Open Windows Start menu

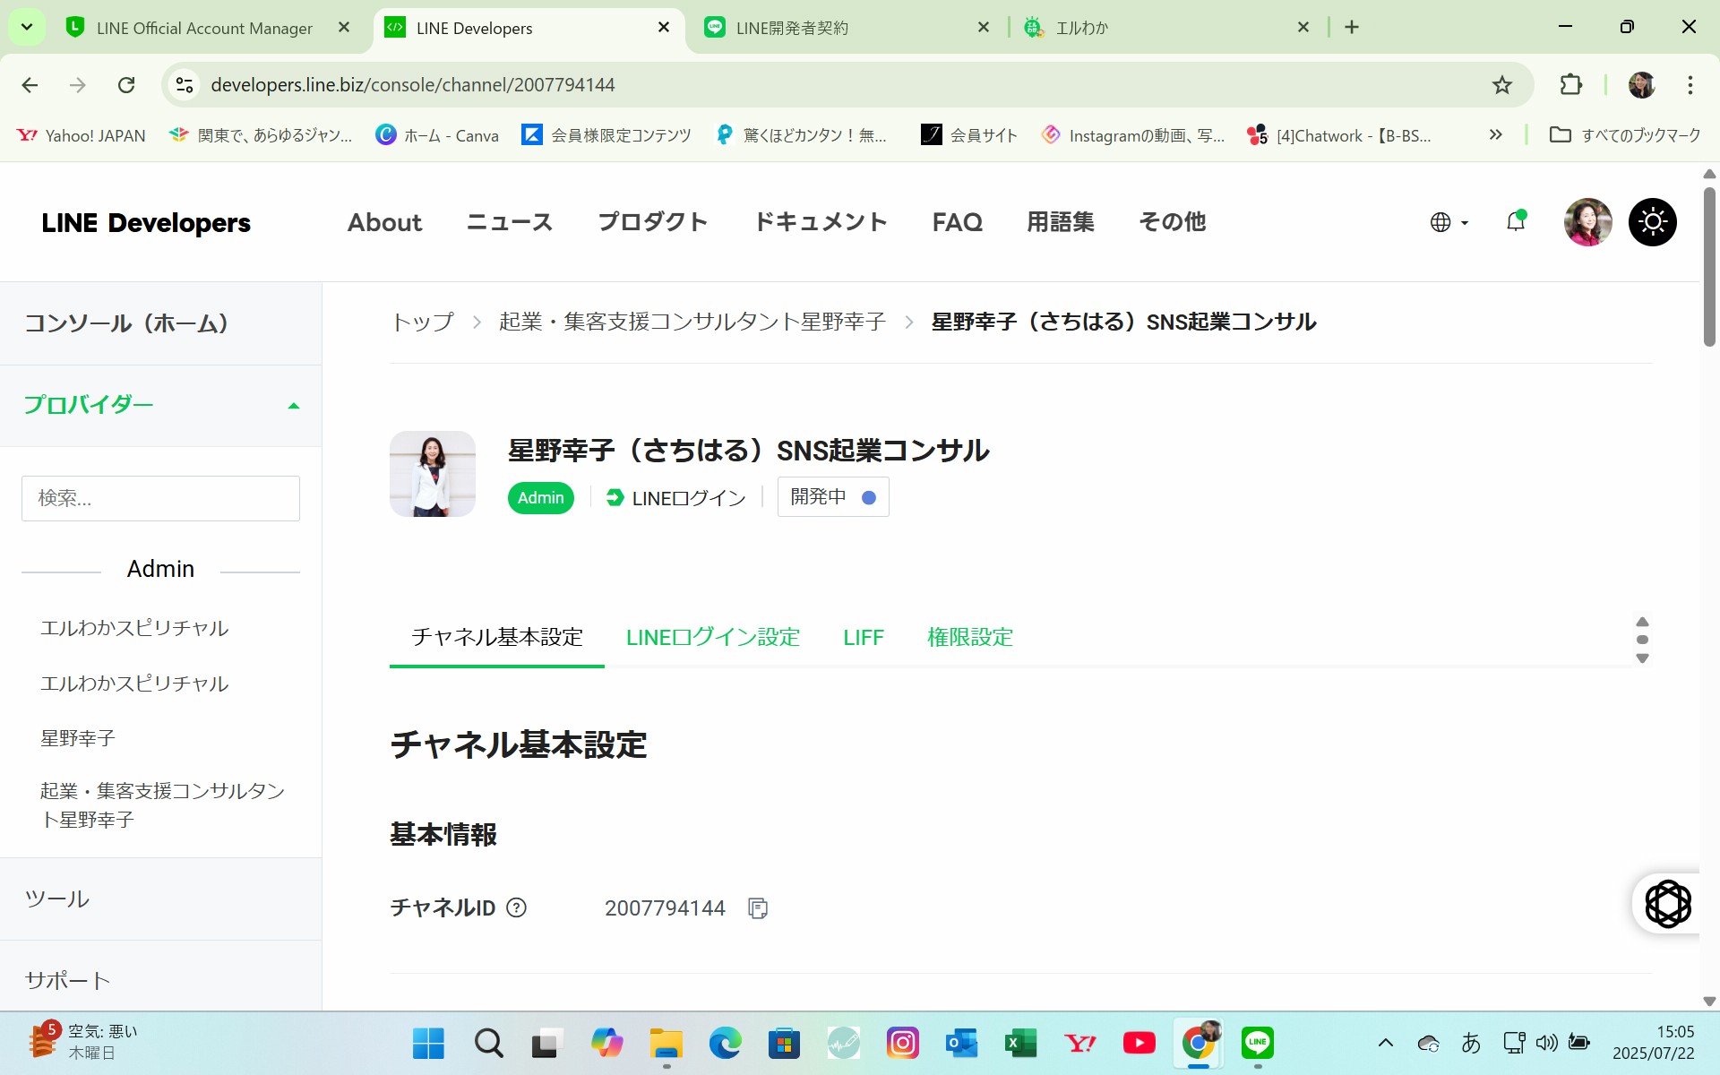coord(428,1043)
